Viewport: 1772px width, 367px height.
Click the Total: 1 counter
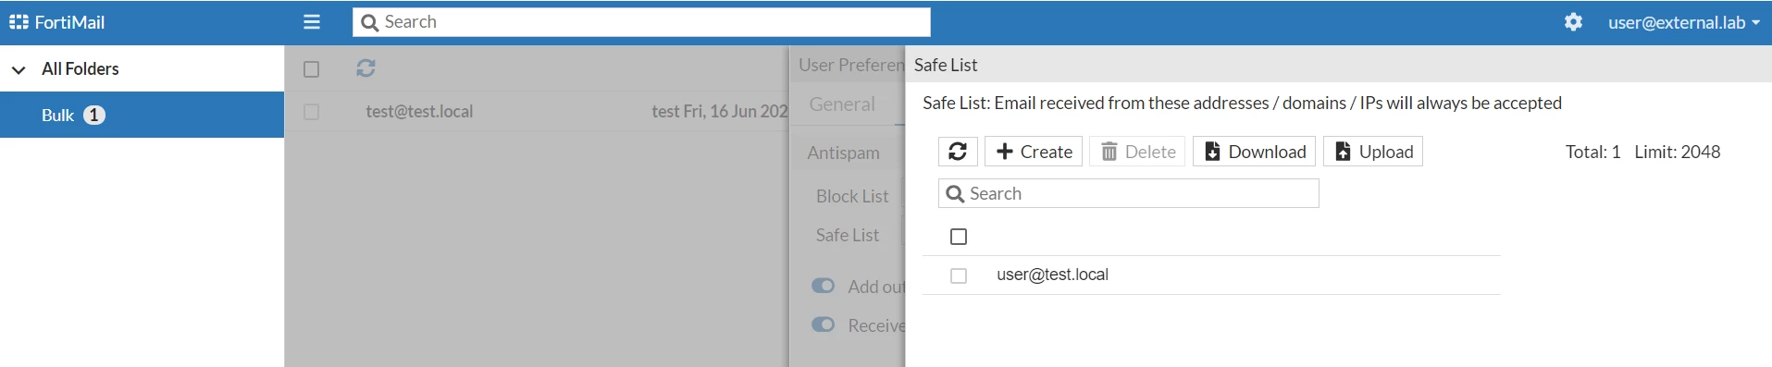tap(1592, 152)
